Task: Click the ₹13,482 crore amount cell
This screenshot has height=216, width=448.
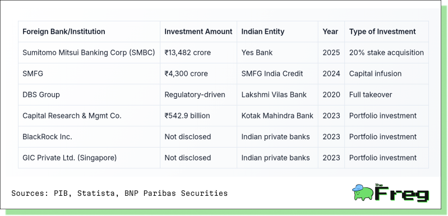Action: tap(187, 53)
